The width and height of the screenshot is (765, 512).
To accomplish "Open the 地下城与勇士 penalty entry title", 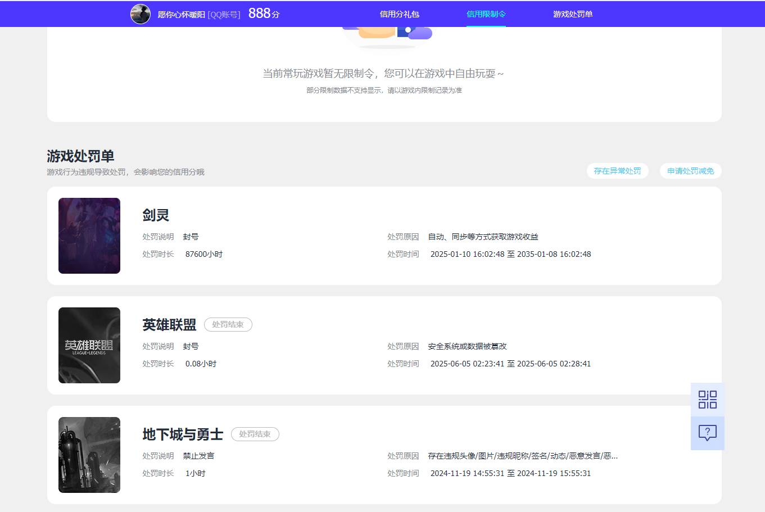I will (183, 434).
